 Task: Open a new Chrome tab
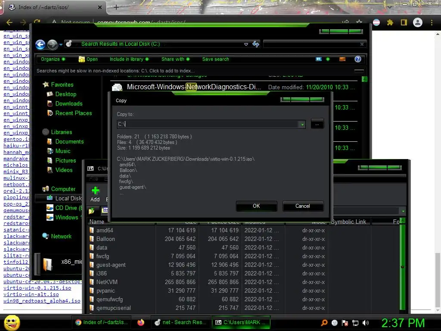(x=116, y=7)
